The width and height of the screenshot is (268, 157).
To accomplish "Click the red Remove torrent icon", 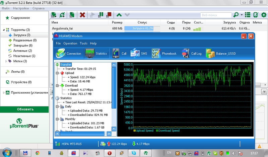I will pyautogui.click(x=82, y=15).
